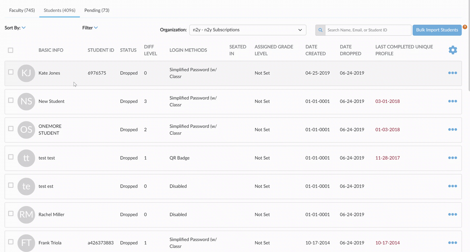Click the search Name, Email, or Student ID field
Image resolution: width=470 pixels, height=252 pixels.
point(368,30)
